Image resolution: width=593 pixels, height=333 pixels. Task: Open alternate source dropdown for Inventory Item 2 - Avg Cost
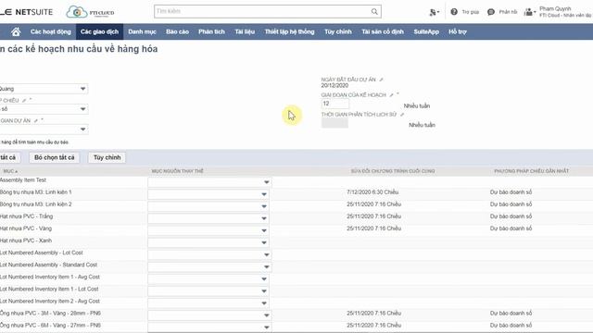click(264, 303)
